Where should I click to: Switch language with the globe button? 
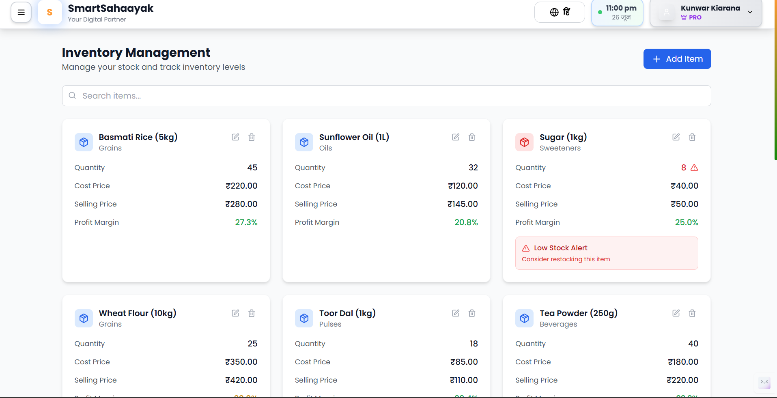coord(560,12)
